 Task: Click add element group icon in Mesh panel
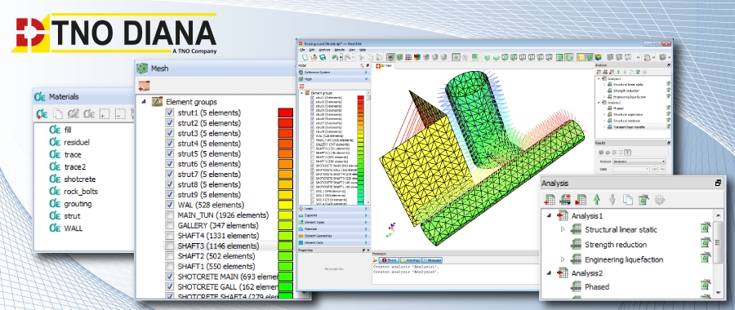[x=144, y=86]
